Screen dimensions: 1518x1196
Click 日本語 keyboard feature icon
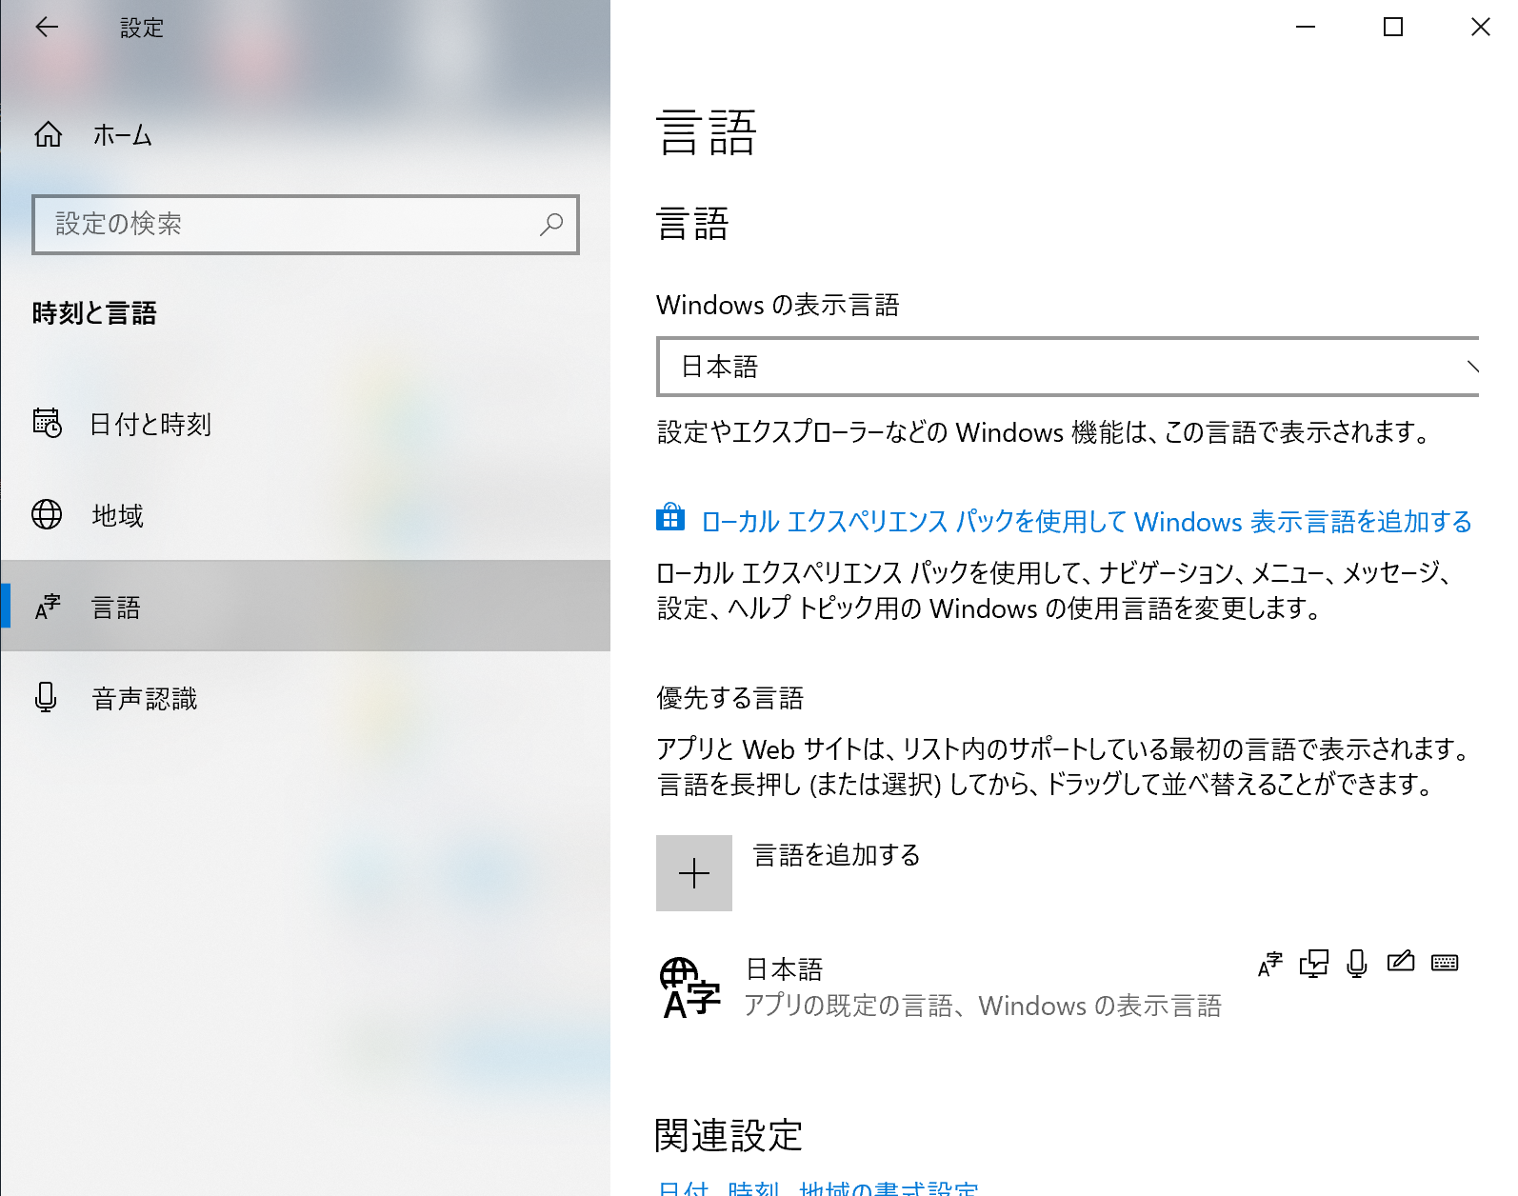tap(1445, 963)
